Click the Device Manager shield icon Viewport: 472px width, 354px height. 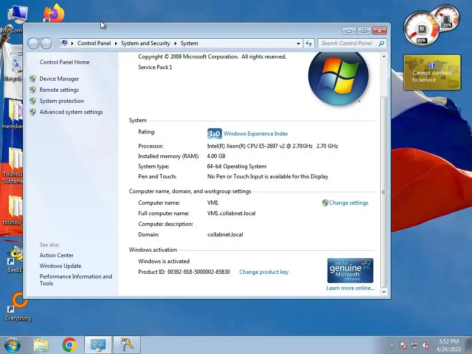point(33,79)
